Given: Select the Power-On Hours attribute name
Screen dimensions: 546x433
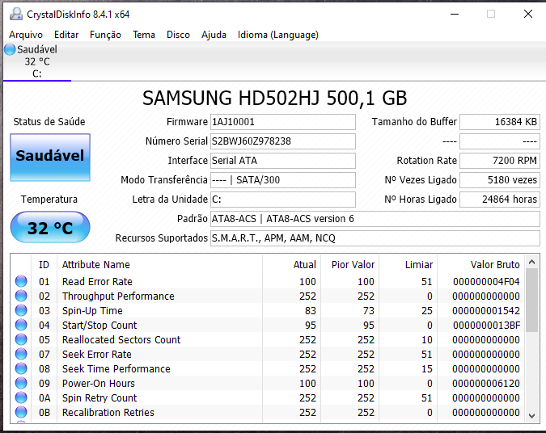Looking at the screenshot, I should 98,383.
